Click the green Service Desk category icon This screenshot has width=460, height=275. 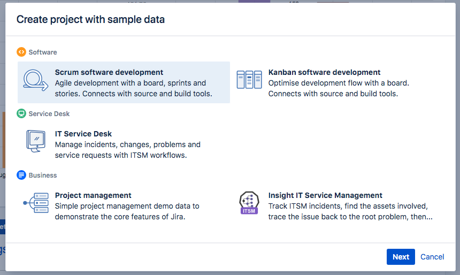pyautogui.click(x=21, y=113)
